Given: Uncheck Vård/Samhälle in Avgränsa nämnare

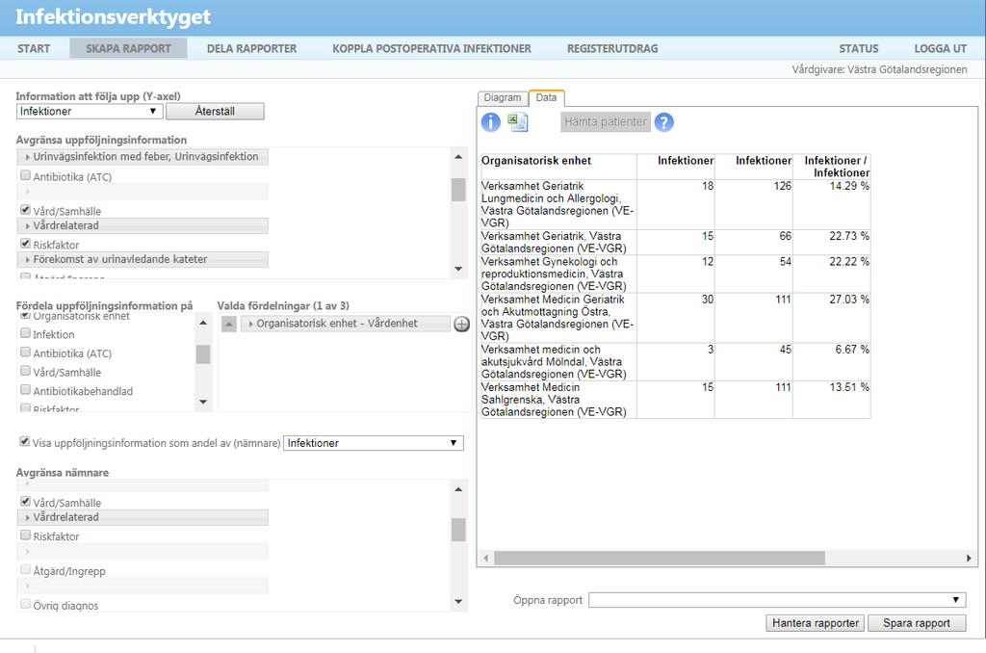Looking at the screenshot, I should point(26,502).
